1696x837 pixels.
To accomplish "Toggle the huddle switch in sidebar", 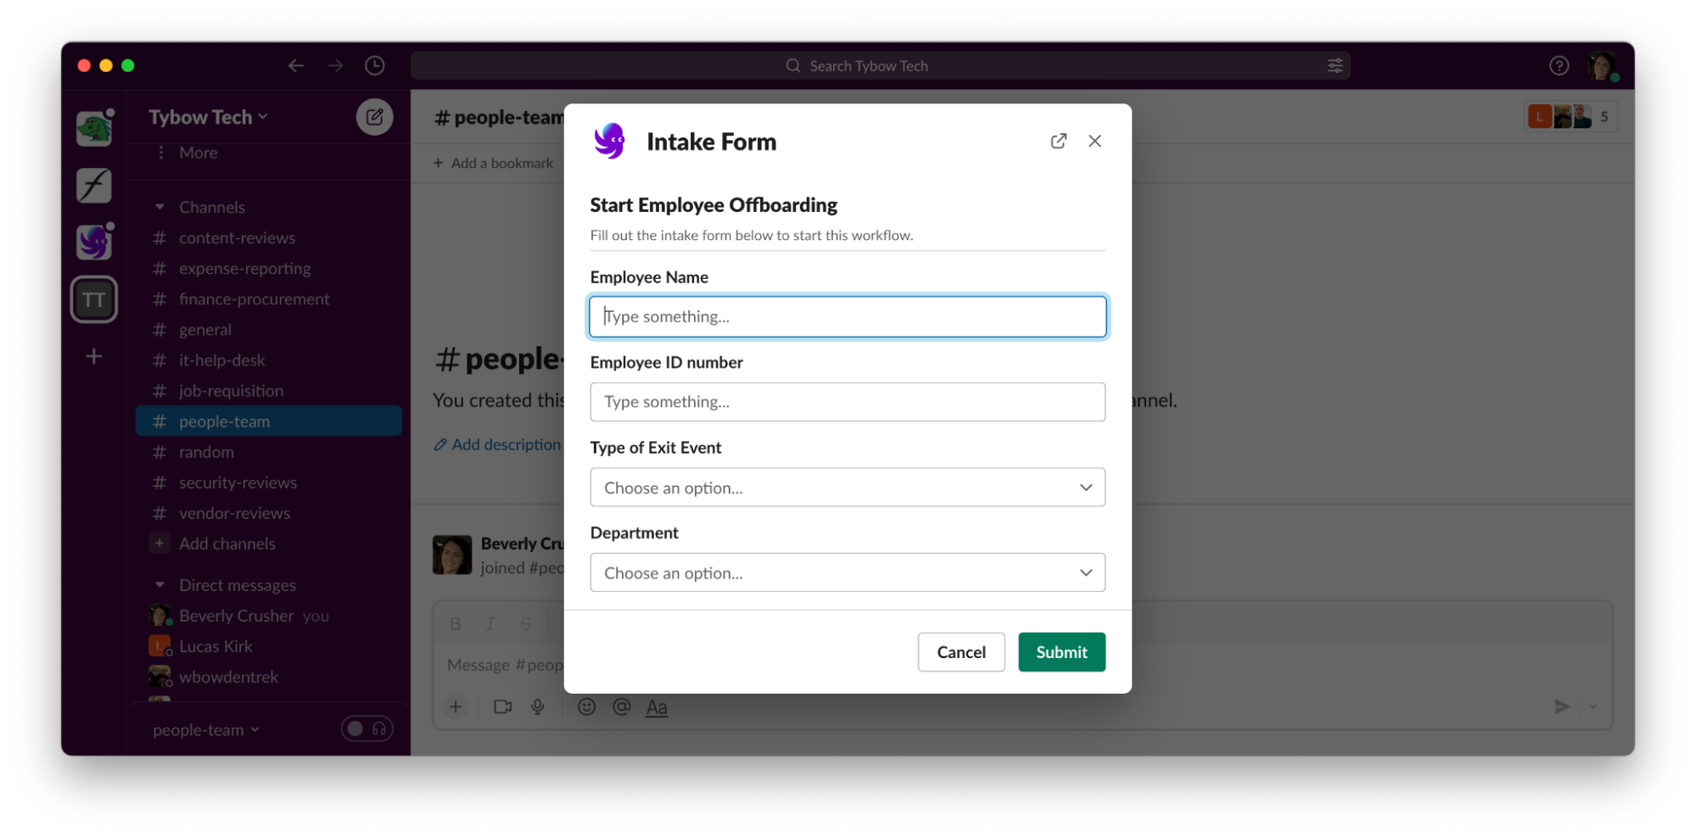I will click(x=367, y=728).
